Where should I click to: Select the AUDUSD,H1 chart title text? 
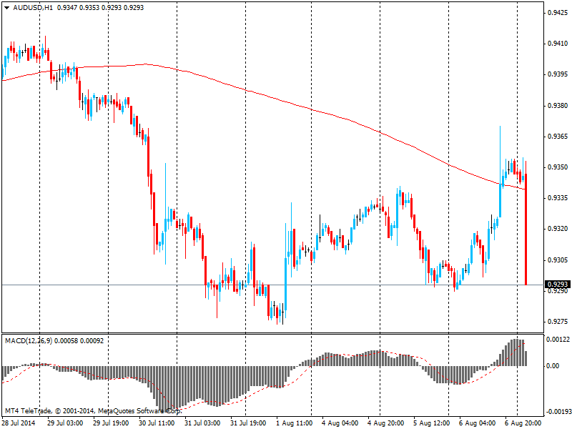[32, 8]
